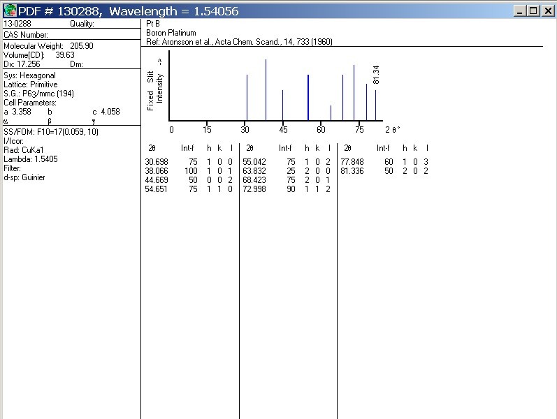Click table row 72.998

287,189
